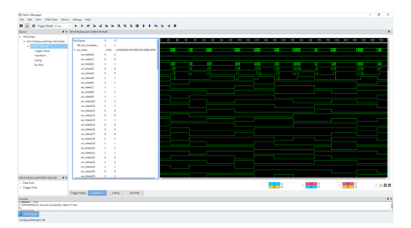
Task: Click the zoom full fit icon
Action: (131, 26)
